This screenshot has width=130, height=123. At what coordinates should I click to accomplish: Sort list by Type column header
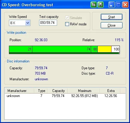pos(41,91)
